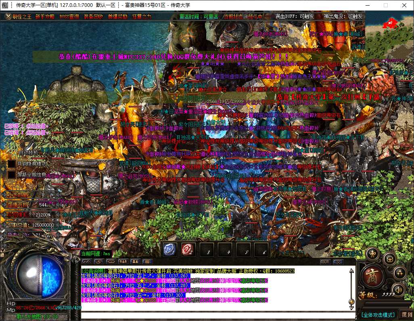The image size is (414, 321).
Task: Open the 商 shop round button
Action: coord(373,276)
